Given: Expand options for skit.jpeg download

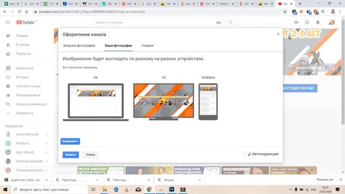Looking at the screenshot, I should 199,179.
